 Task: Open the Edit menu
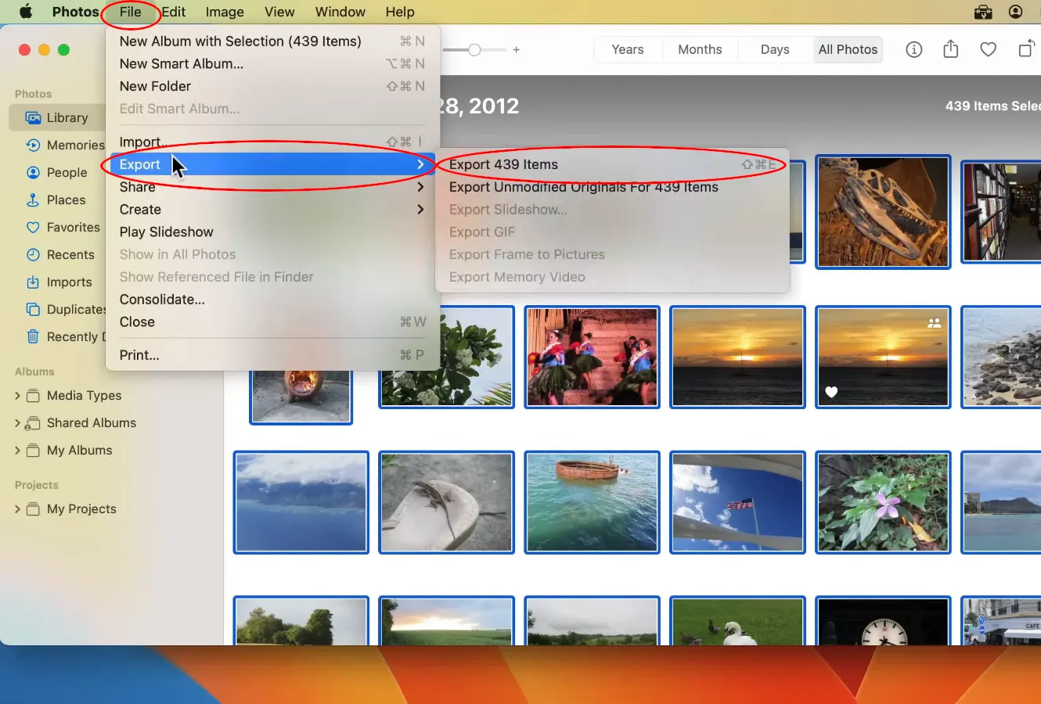pyautogui.click(x=173, y=12)
